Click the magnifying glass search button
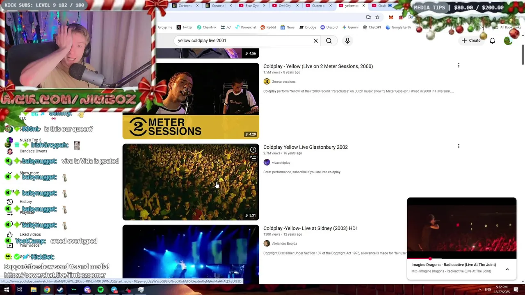The image size is (525, 295). (x=329, y=41)
